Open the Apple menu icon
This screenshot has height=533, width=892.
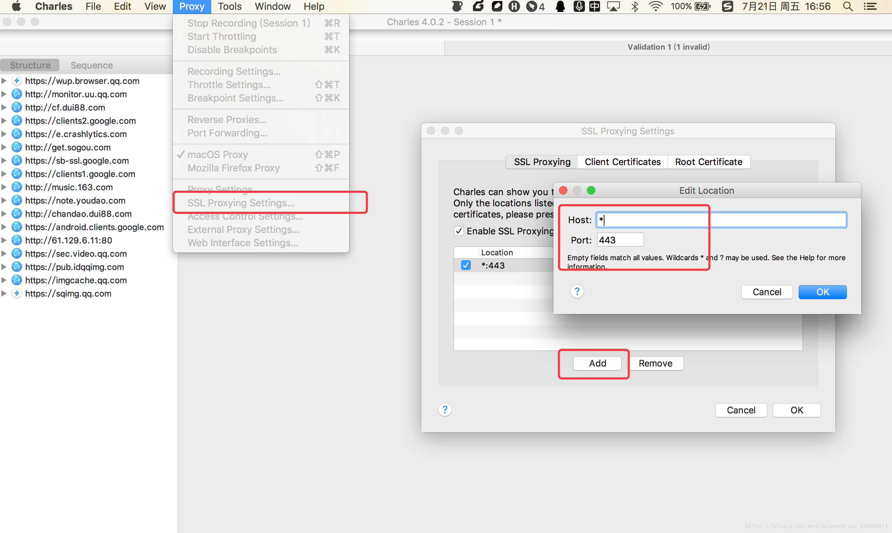point(16,6)
